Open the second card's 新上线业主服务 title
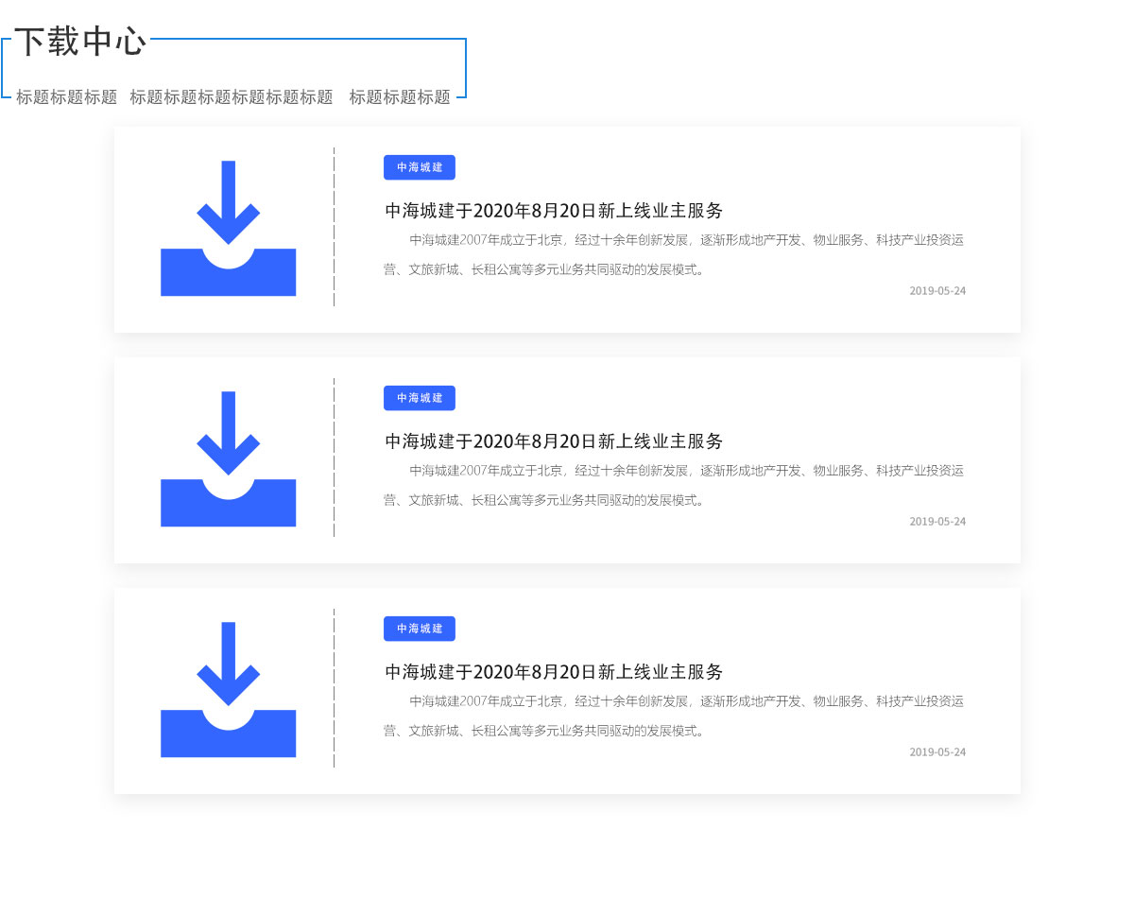The height and width of the screenshot is (898, 1134). (554, 440)
